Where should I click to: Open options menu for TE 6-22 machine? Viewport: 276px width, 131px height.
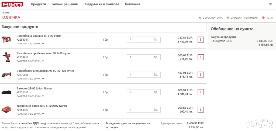coord(201,40)
